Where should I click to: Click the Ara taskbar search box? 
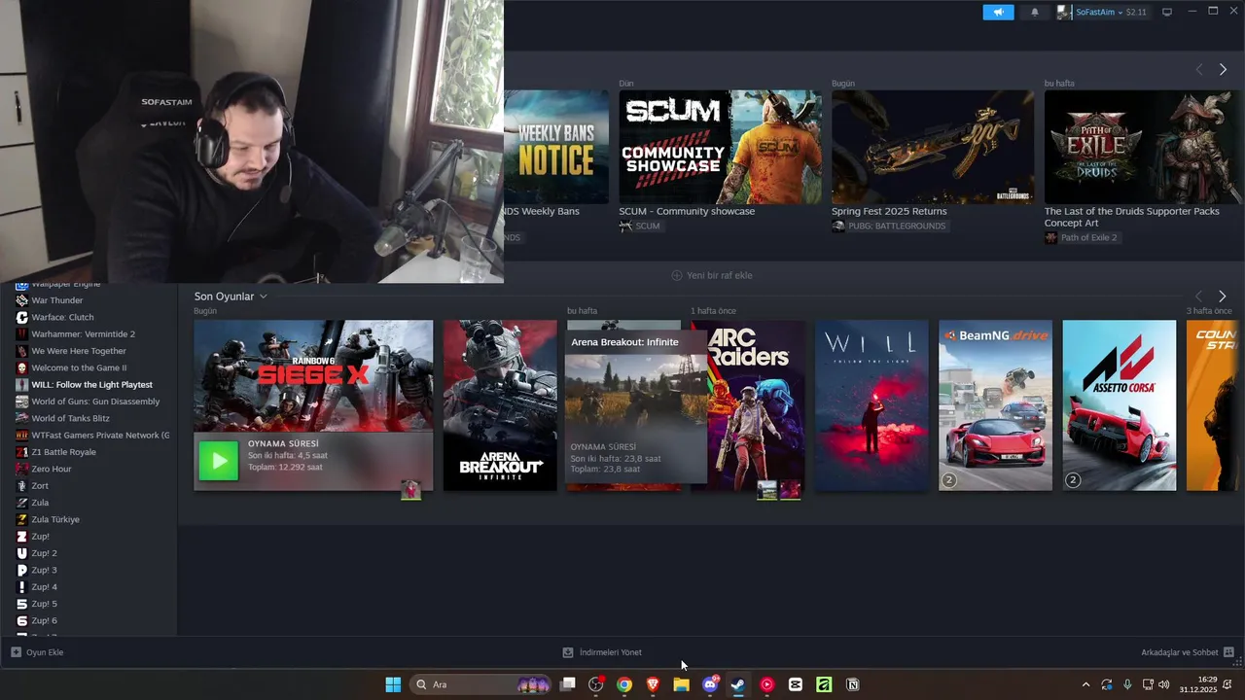pyautogui.click(x=481, y=684)
